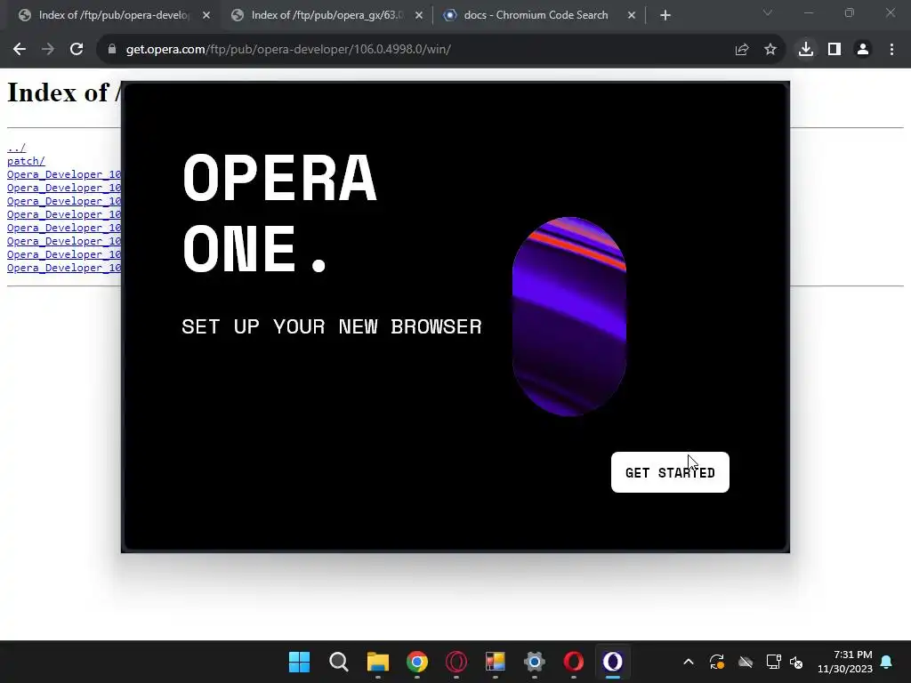Open the Windows Start menu
This screenshot has height=683, width=911.
(299, 662)
